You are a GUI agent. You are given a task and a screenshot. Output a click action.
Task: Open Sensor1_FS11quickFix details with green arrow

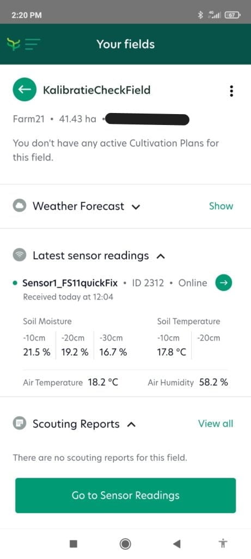224,283
